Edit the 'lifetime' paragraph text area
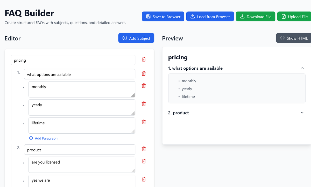This screenshot has width=311, height=187. [x=82, y=125]
